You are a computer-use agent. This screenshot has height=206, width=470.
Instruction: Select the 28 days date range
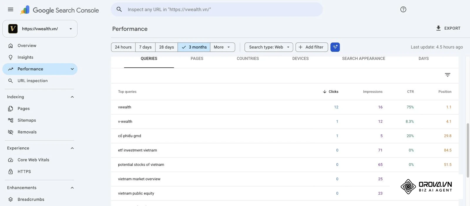click(167, 47)
